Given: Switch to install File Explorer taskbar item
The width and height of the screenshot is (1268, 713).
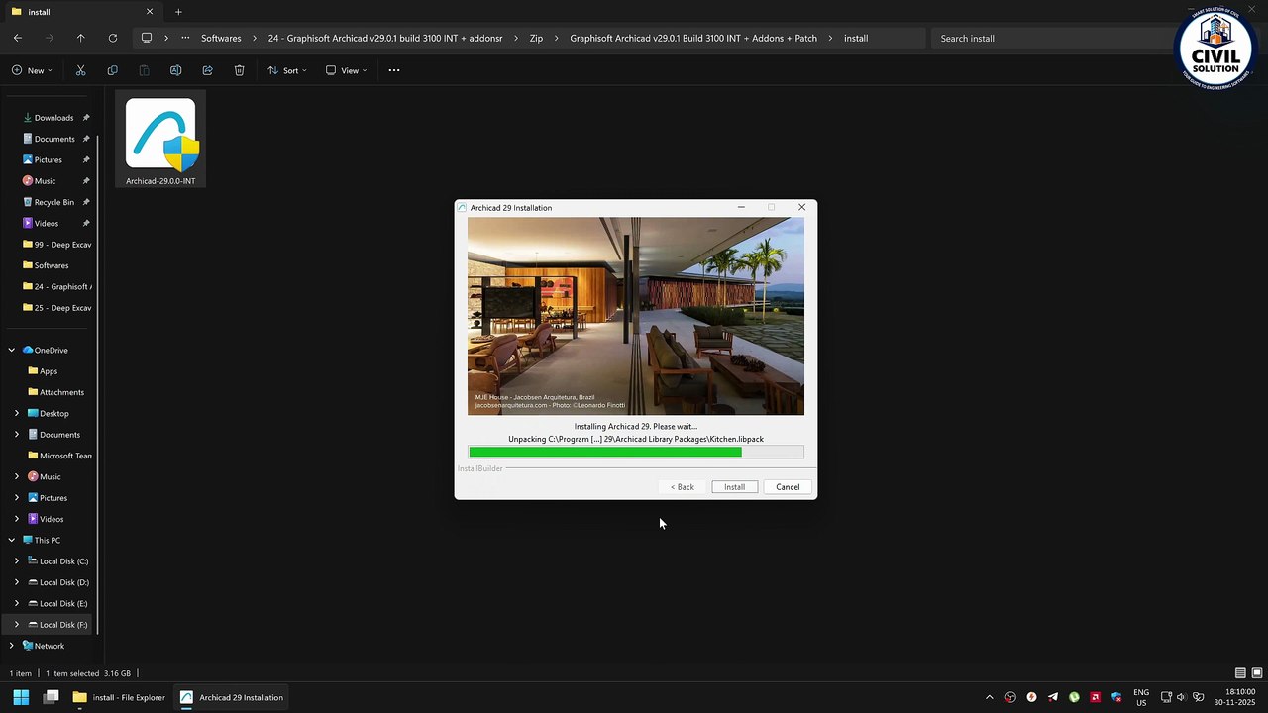Looking at the screenshot, I should pyautogui.click(x=119, y=697).
